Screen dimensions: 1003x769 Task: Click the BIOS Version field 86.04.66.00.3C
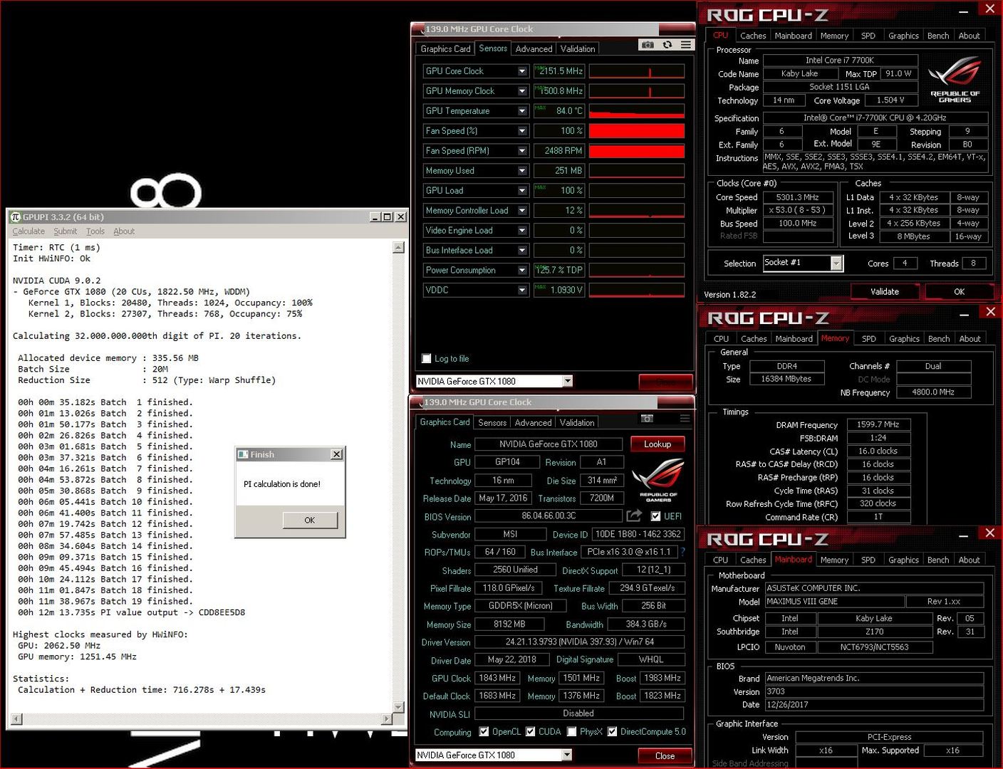549,516
